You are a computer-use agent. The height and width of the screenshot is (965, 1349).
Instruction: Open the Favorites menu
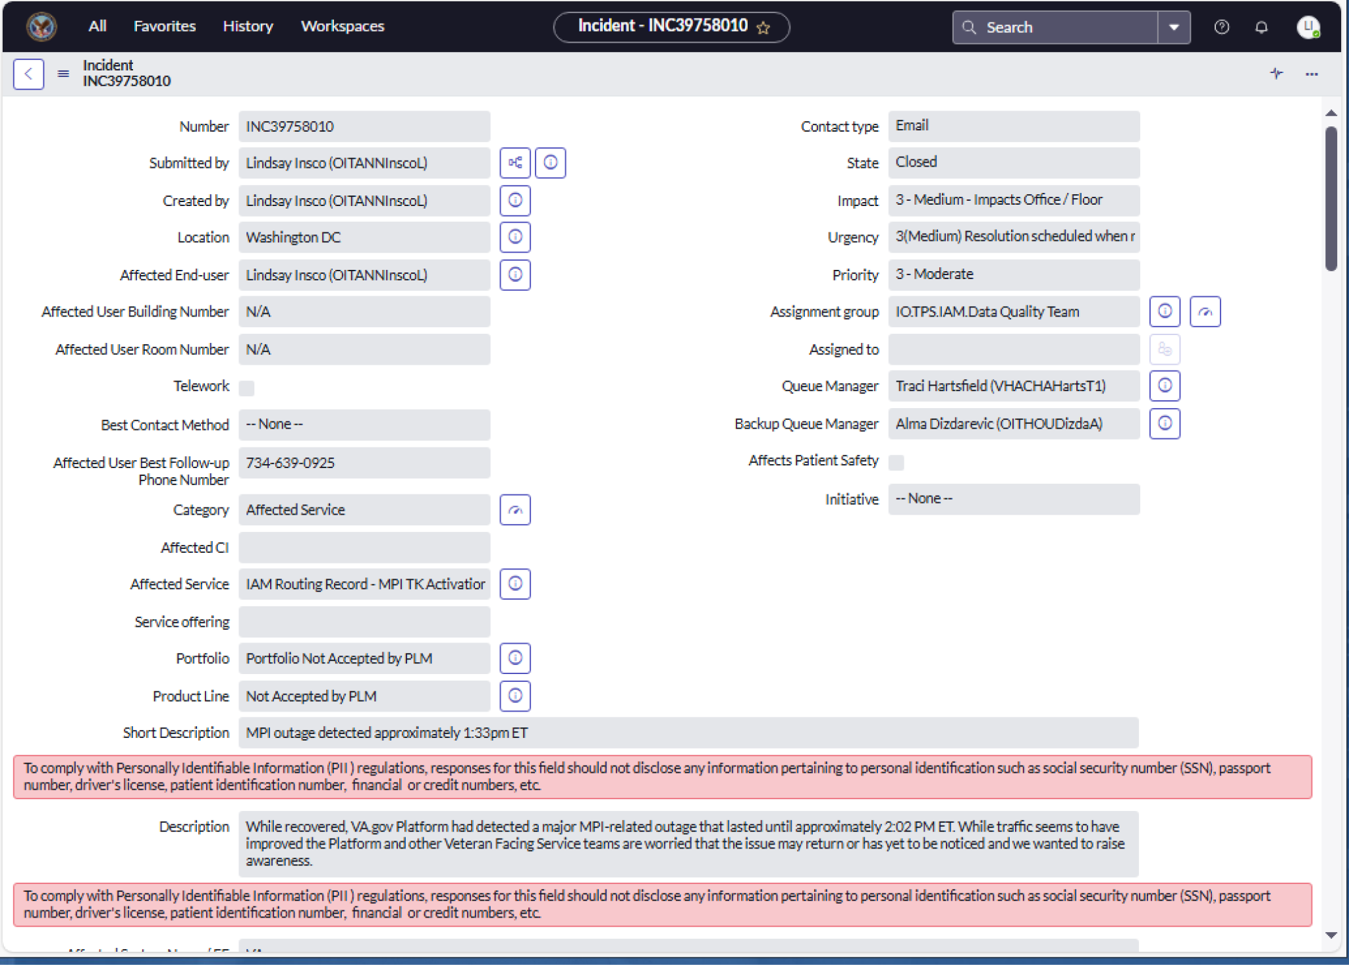(x=165, y=26)
